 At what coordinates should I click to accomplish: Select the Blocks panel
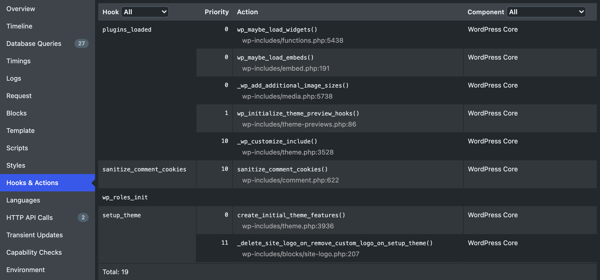16,113
